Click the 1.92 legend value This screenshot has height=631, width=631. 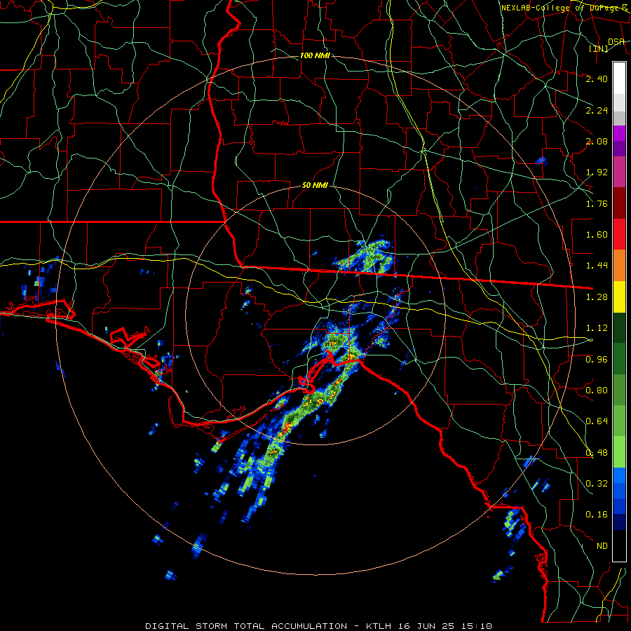click(597, 172)
